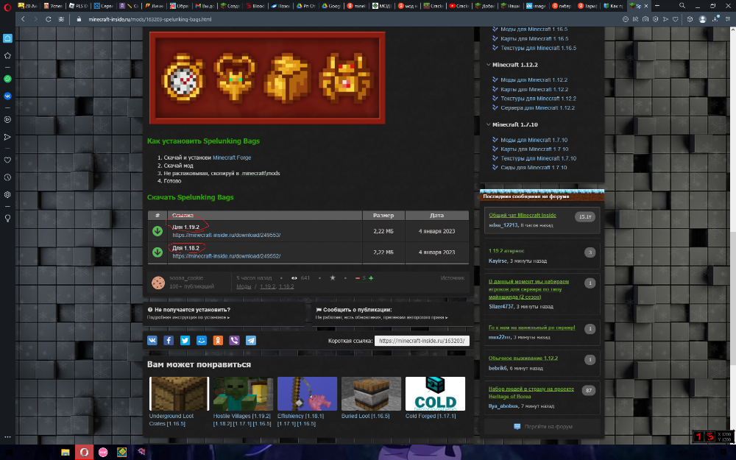This screenshot has height=460, width=736.
Task: Click the green download arrow for 1.19.2
Action: pos(158,231)
